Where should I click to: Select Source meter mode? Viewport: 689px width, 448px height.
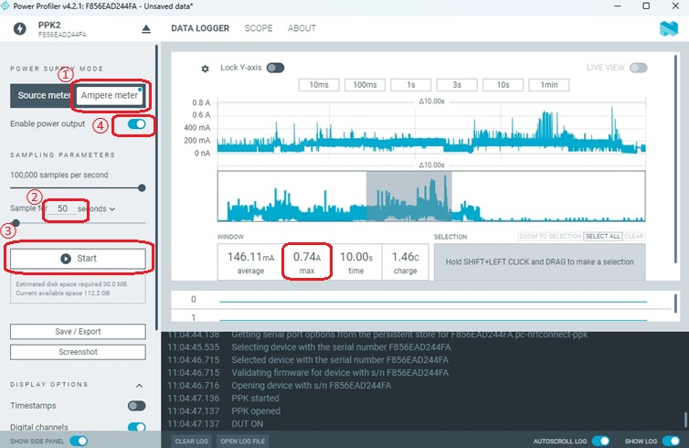(x=43, y=95)
